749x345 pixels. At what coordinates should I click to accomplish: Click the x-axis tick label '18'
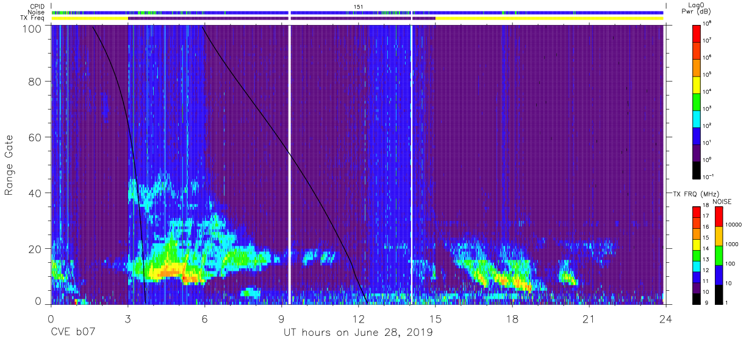click(x=512, y=319)
